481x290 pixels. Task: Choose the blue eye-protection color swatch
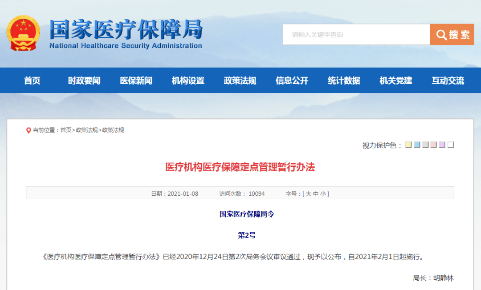pos(417,145)
